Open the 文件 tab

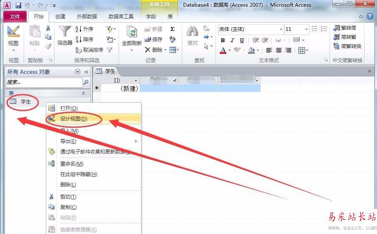click(x=15, y=16)
